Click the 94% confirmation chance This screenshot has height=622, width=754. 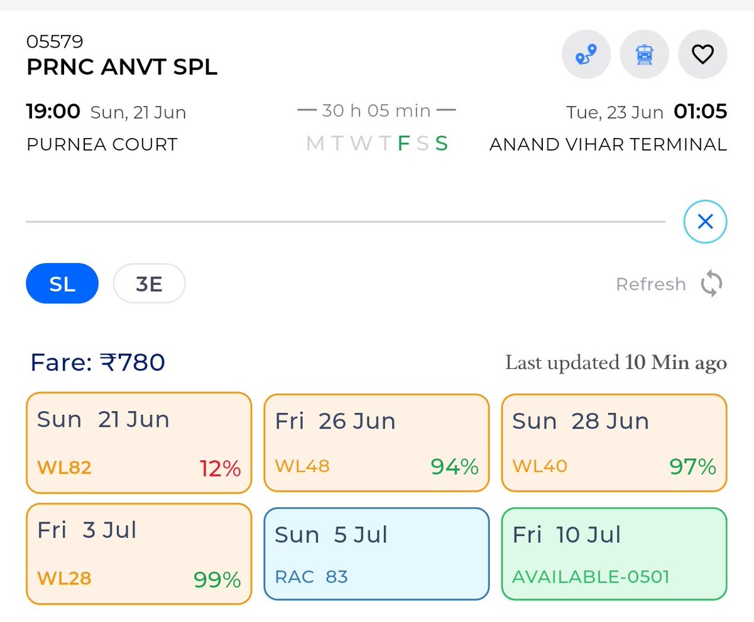(x=455, y=466)
